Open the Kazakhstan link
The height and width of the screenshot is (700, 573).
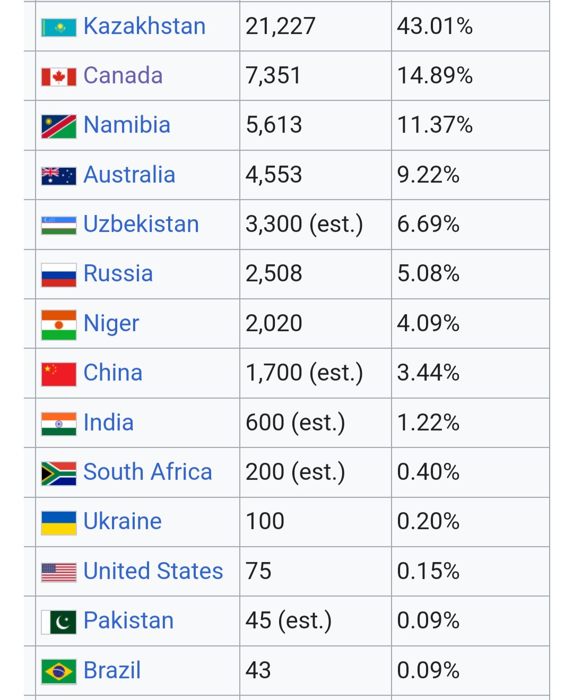[144, 26]
